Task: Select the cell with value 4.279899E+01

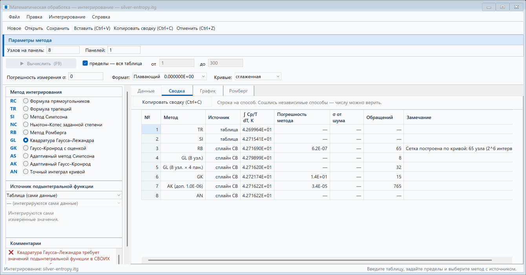Action: [257, 158]
